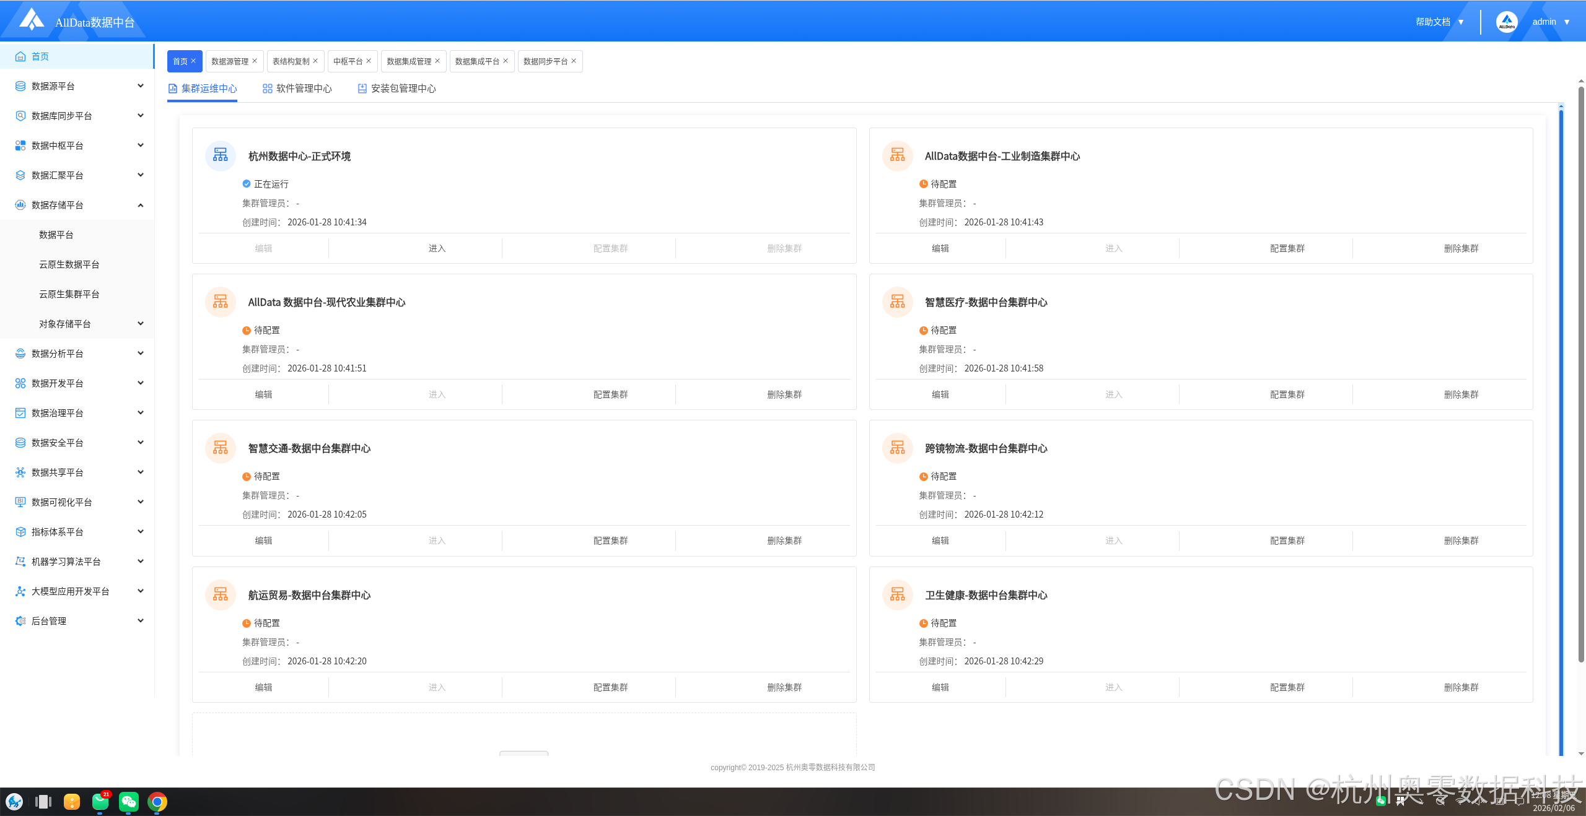Screen dimensions: 1586x816
Task: Open the admin user dropdown arrow
Action: tap(1567, 22)
